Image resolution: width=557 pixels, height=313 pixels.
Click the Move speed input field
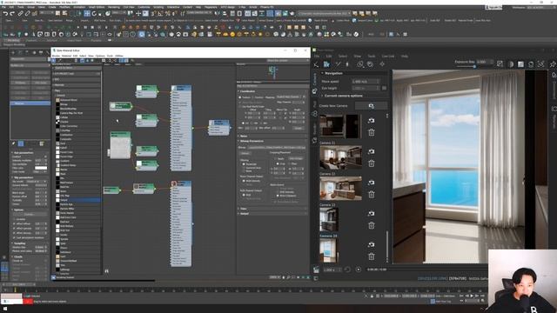coord(366,82)
